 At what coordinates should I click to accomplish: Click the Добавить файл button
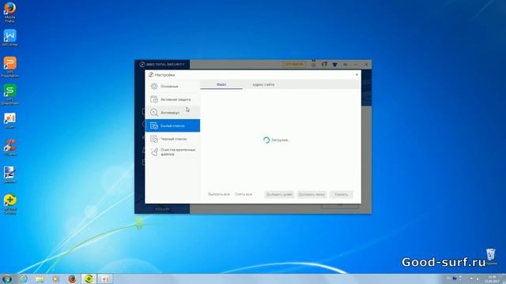coord(279,195)
